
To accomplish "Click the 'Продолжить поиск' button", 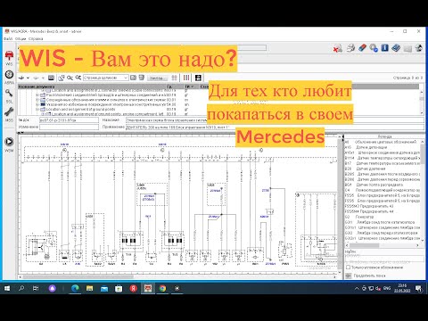I will (366, 276).
